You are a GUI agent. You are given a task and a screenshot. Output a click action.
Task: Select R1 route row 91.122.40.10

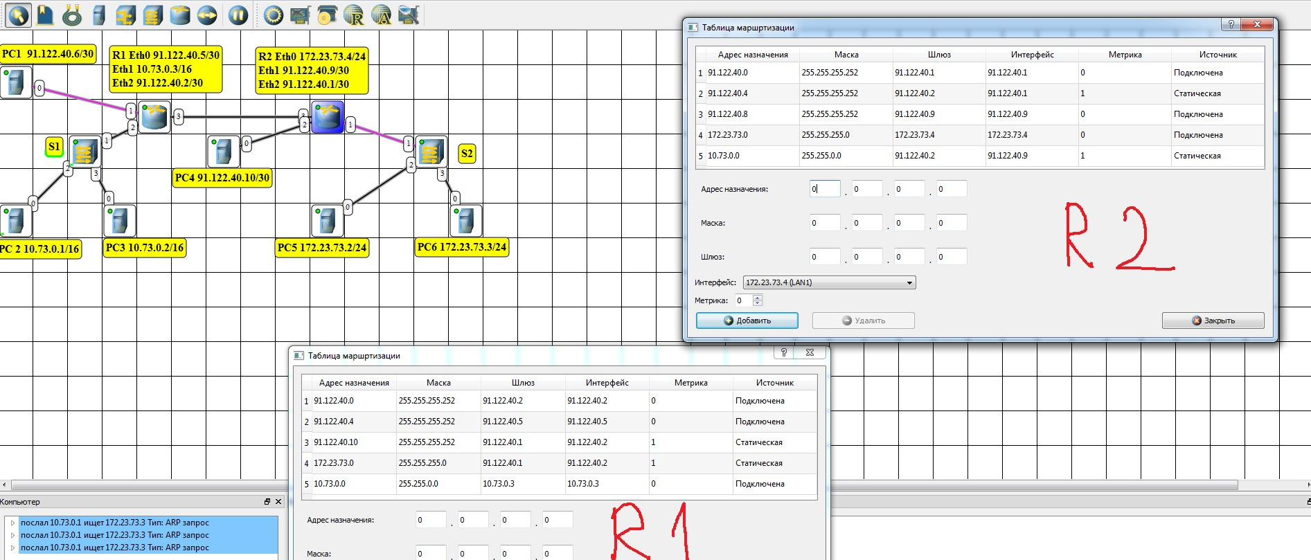click(560, 442)
